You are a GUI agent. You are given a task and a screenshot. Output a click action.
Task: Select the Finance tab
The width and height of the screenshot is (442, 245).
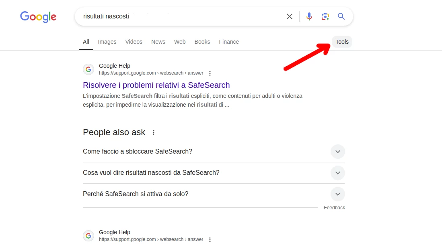[x=229, y=42]
